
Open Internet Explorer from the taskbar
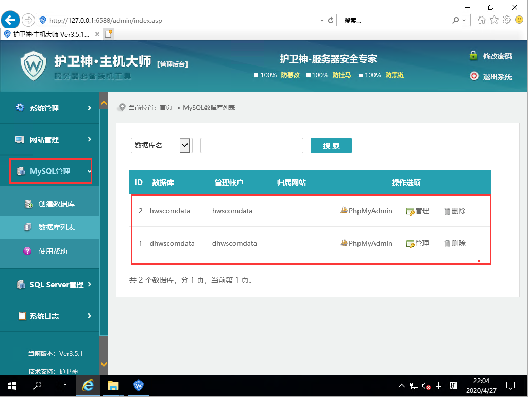pyautogui.click(x=88, y=386)
